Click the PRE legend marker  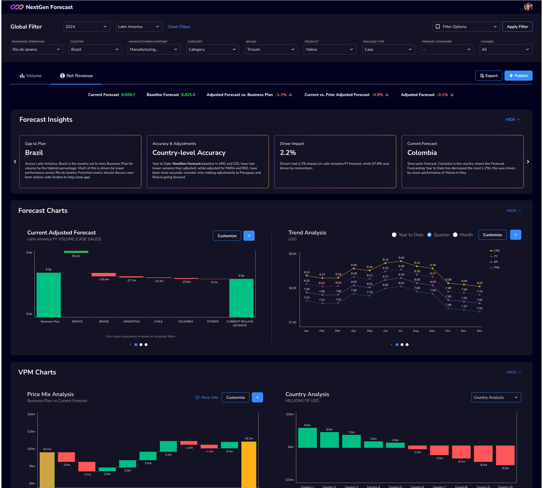tap(491, 268)
